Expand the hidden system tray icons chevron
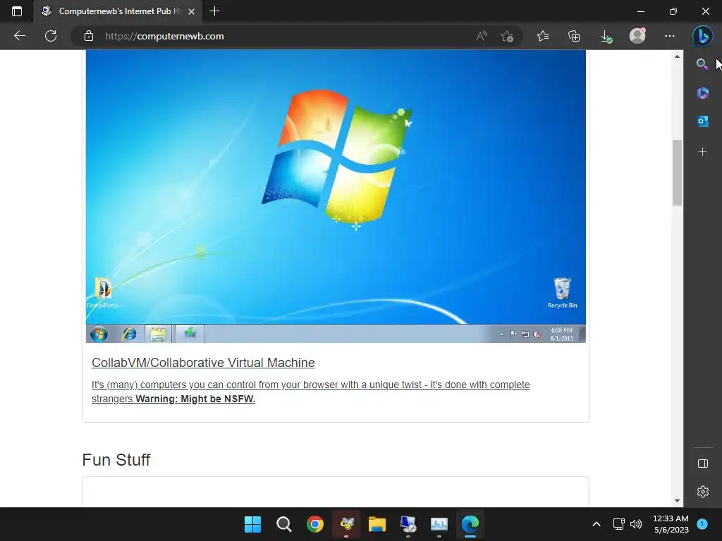This screenshot has height=541, width=722. 596,524
